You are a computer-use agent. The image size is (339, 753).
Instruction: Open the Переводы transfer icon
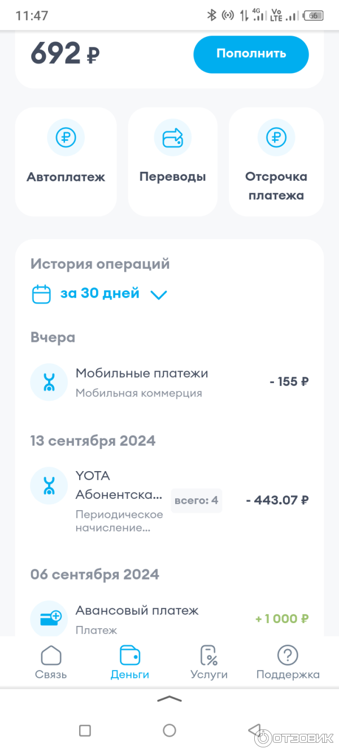coord(172,137)
